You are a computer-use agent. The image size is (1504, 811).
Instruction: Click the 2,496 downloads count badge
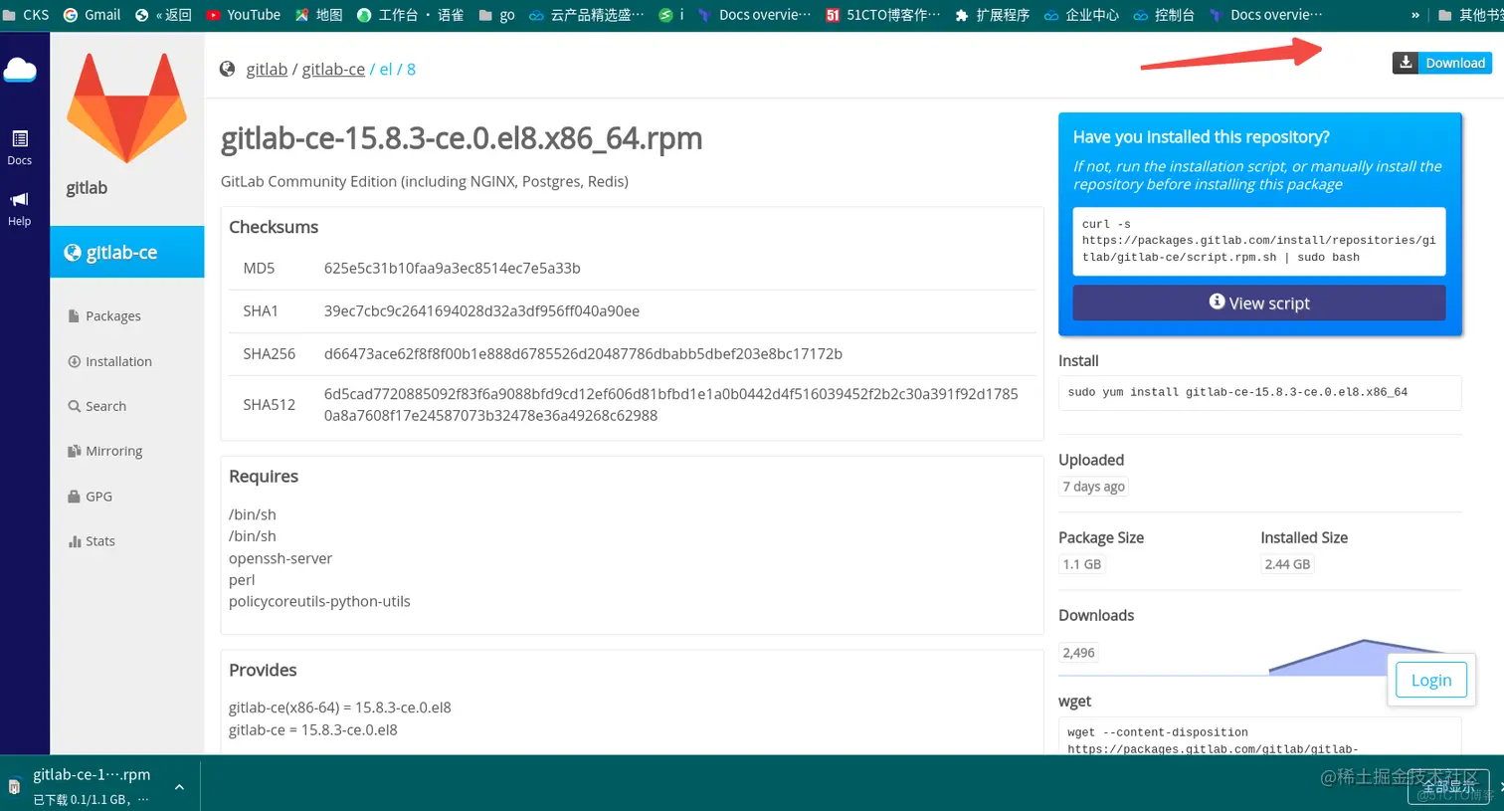(1078, 653)
